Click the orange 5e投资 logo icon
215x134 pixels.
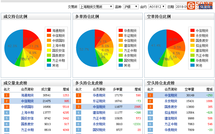click(191, 5)
